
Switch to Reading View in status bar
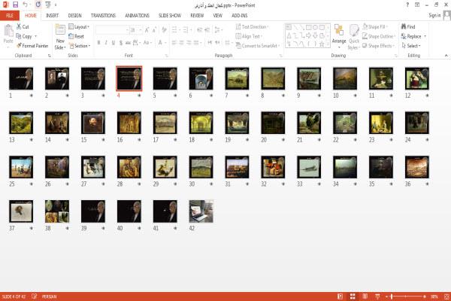point(365,296)
